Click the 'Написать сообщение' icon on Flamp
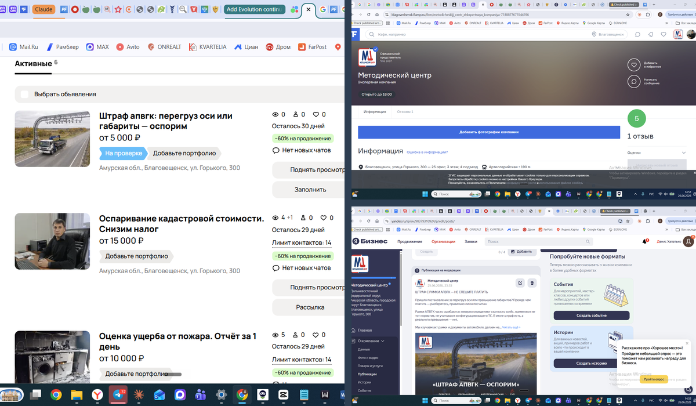This screenshot has height=406, width=696. tap(635, 81)
